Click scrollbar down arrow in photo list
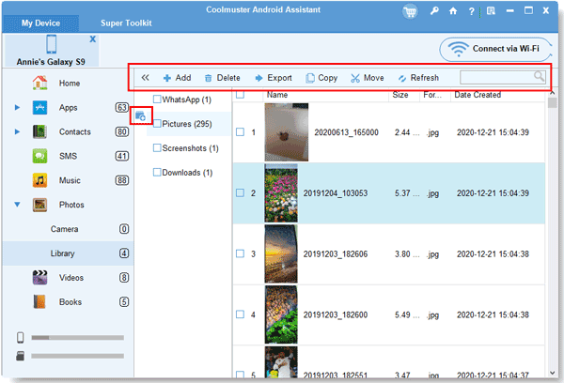This screenshot has height=383, width=564. coord(552,373)
